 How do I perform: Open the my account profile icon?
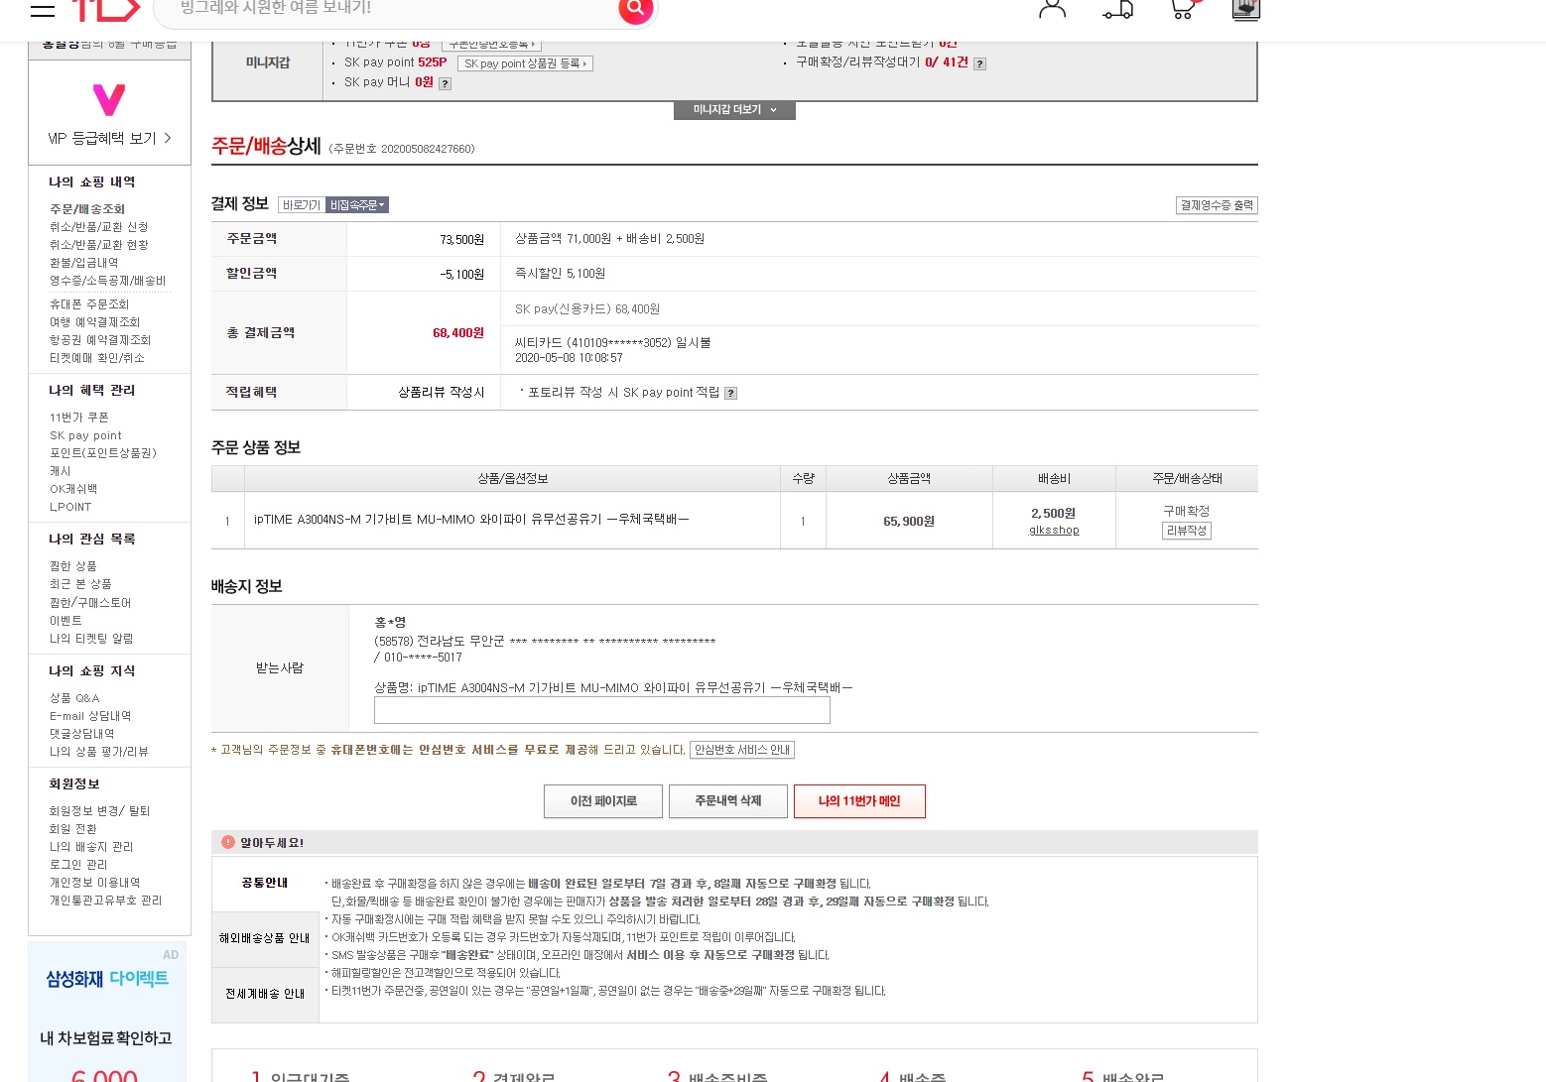click(x=1052, y=9)
